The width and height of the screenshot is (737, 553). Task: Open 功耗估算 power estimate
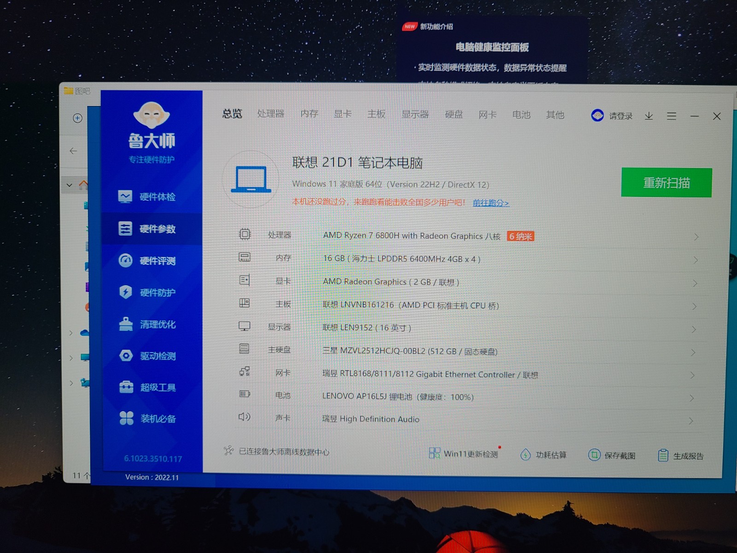543,455
